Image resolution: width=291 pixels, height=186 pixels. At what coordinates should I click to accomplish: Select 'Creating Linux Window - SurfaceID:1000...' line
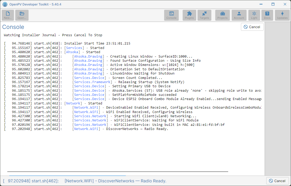[x=98, y=56]
